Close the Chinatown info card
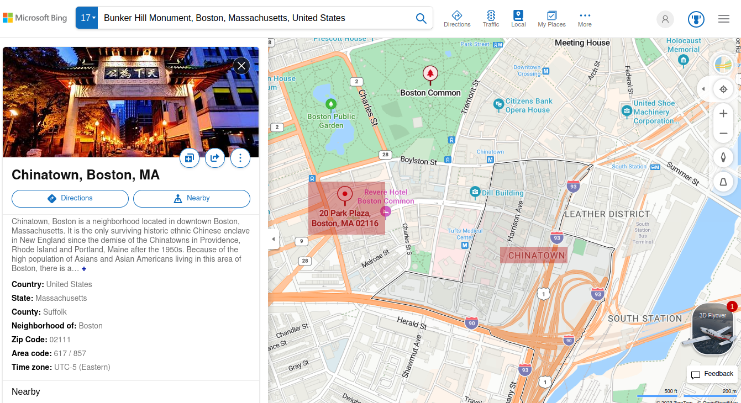Viewport: 741px width, 403px height. click(241, 66)
